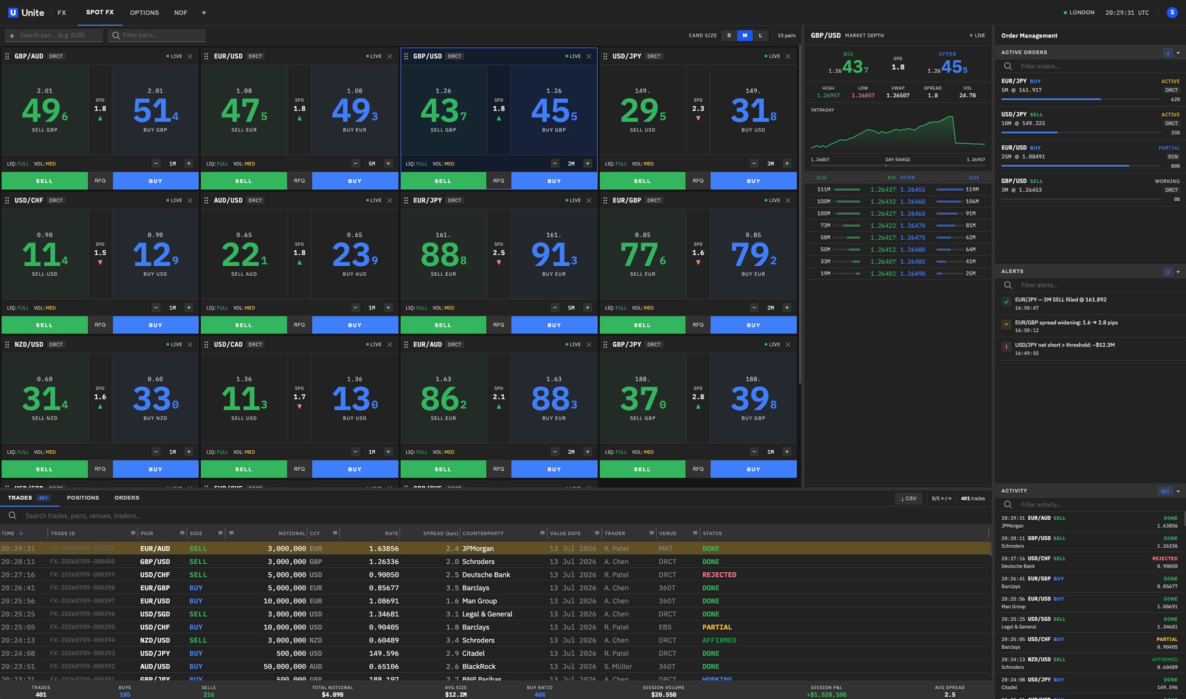
Task: Click search icon in trades search bar
Action: 13,515
